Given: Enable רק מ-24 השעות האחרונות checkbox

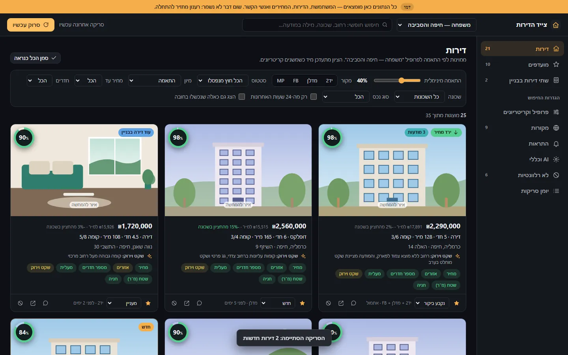Looking at the screenshot, I should point(314,97).
